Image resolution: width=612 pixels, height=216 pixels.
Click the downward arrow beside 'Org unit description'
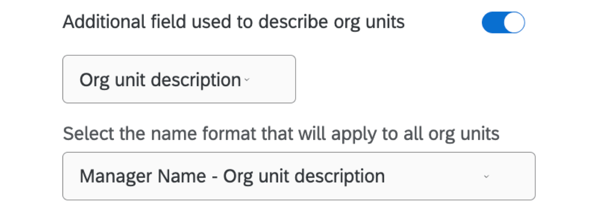click(x=246, y=80)
